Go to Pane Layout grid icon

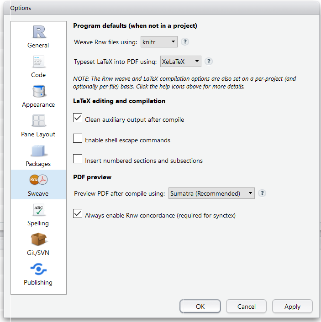tap(38, 121)
